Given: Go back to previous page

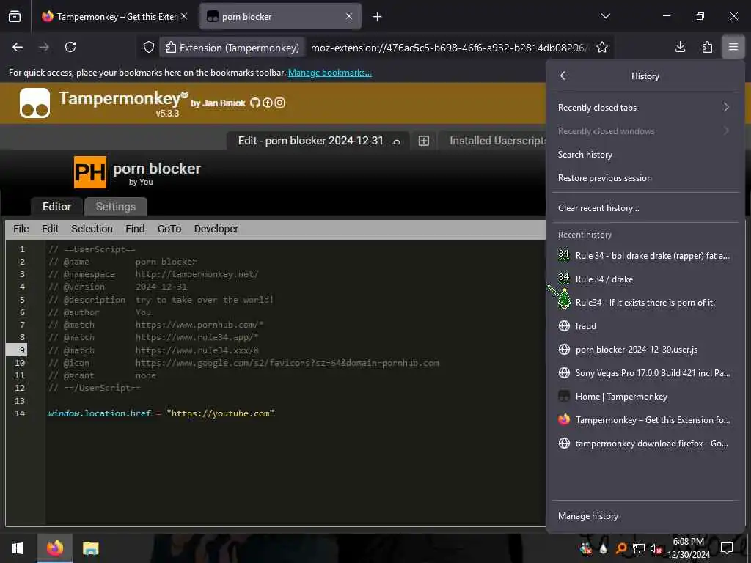Looking at the screenshot, I should (x=18, y=47).
